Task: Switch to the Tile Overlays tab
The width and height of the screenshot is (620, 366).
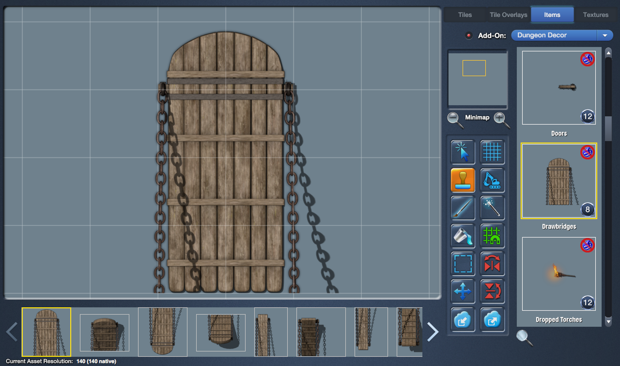Action: [508, 15]
